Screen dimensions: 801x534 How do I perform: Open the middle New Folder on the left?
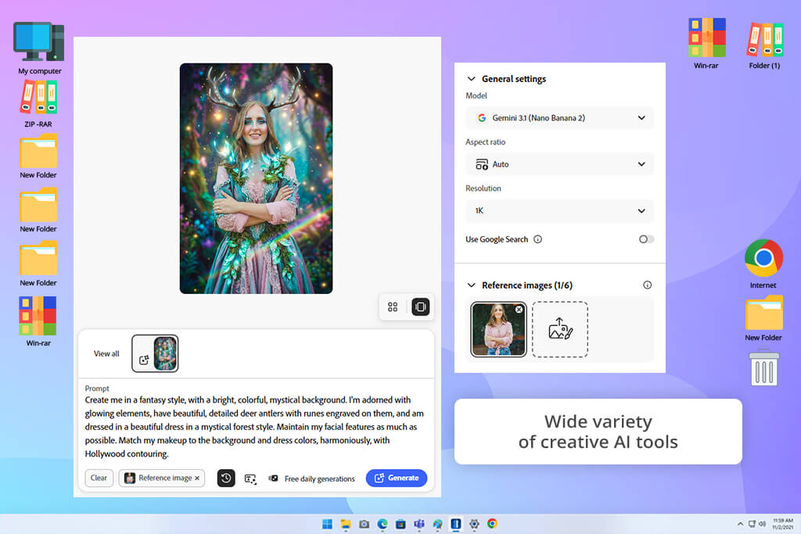pyautogui.click(x=38, y=210)
